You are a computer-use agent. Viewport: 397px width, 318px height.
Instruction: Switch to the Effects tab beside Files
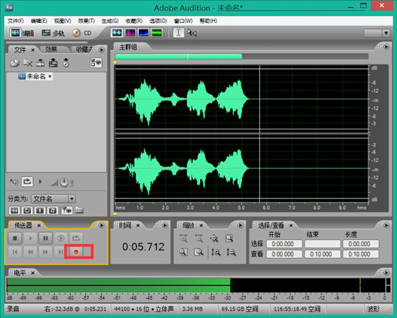pos(51,49)
